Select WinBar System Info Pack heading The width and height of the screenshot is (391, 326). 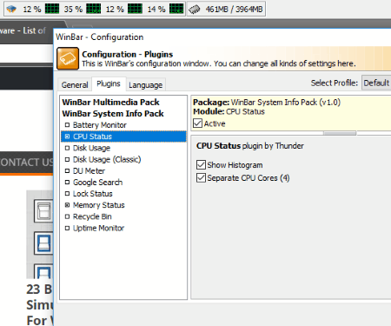pyautogui.click(x=113, y=114)
